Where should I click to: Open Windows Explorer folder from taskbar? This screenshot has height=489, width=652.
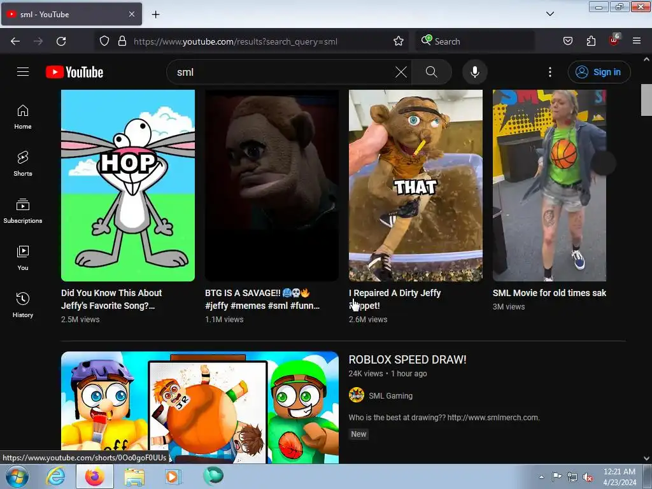point(134,476)
